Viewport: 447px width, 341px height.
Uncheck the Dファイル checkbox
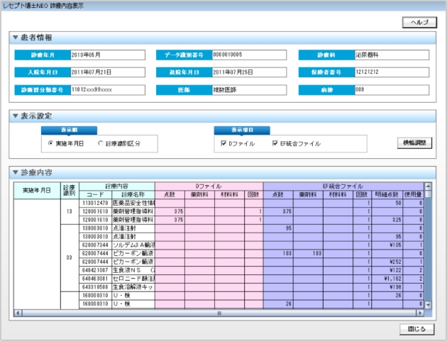[x=223, y=143]
